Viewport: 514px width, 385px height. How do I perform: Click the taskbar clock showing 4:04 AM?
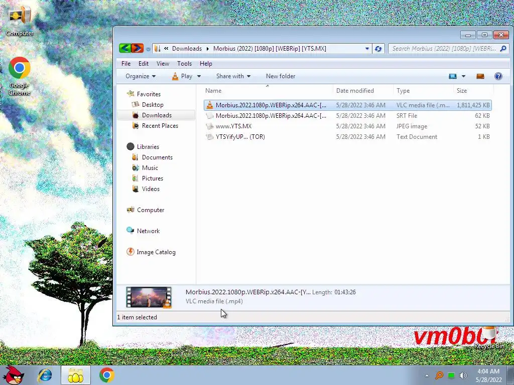pos(488,375)
